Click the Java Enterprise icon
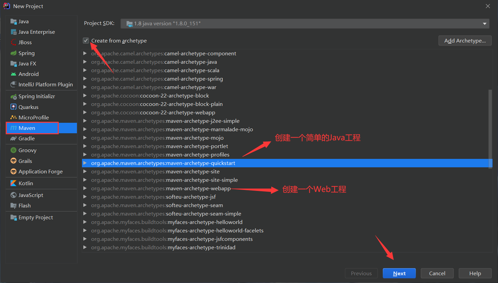Viewport: 498px width, 283px height. tap(13, 32)
